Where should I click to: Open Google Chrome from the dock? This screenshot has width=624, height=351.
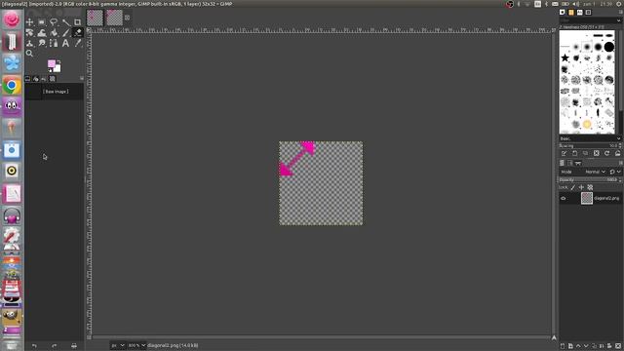pos(12,85)
